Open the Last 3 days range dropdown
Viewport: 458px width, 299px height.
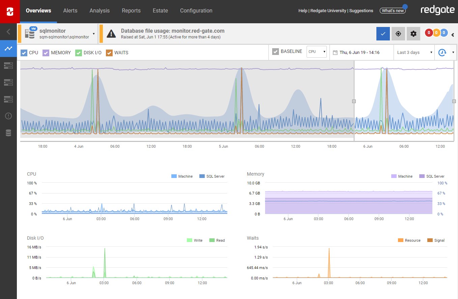(414, 53)
